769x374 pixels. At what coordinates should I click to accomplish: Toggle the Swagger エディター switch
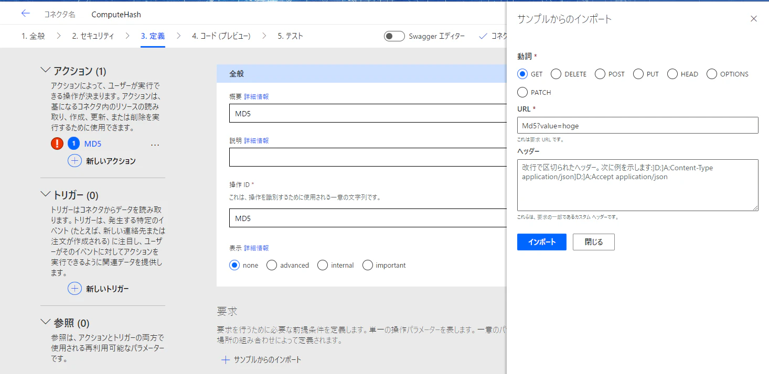pyautogui.click(x=394, y=36)
